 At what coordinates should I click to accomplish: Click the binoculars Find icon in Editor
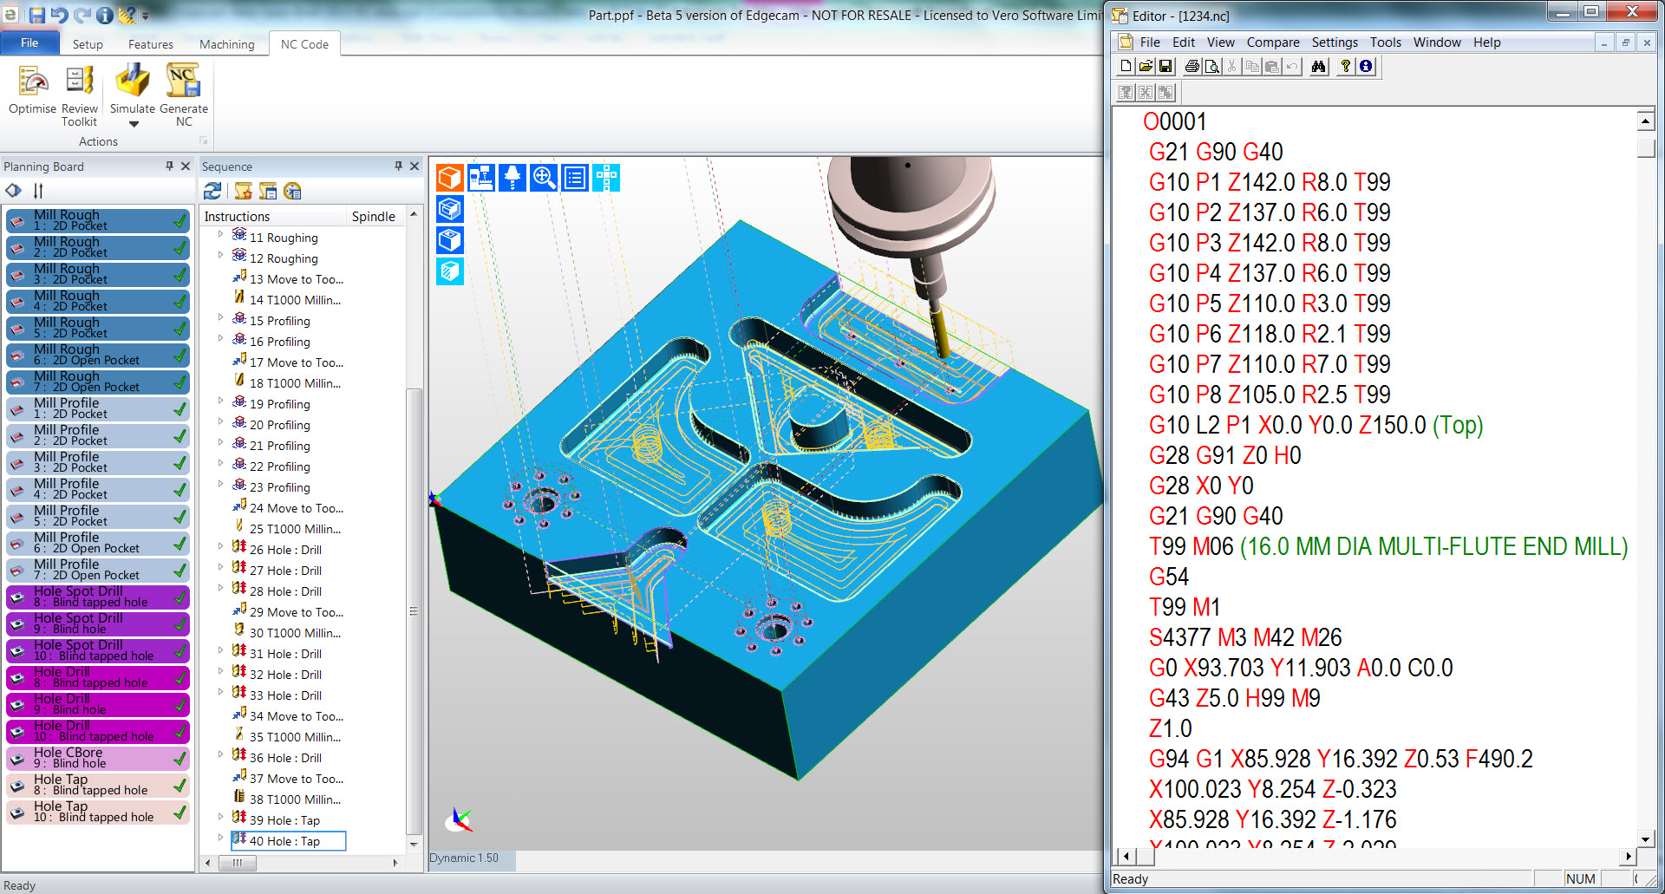point(1318,67)
